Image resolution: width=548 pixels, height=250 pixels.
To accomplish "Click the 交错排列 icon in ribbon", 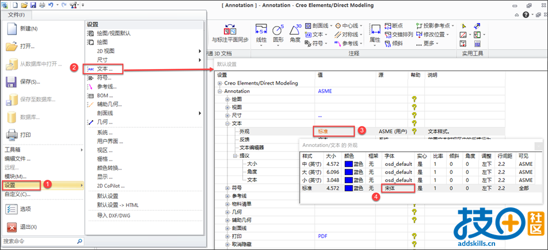I will click(387, 35).
